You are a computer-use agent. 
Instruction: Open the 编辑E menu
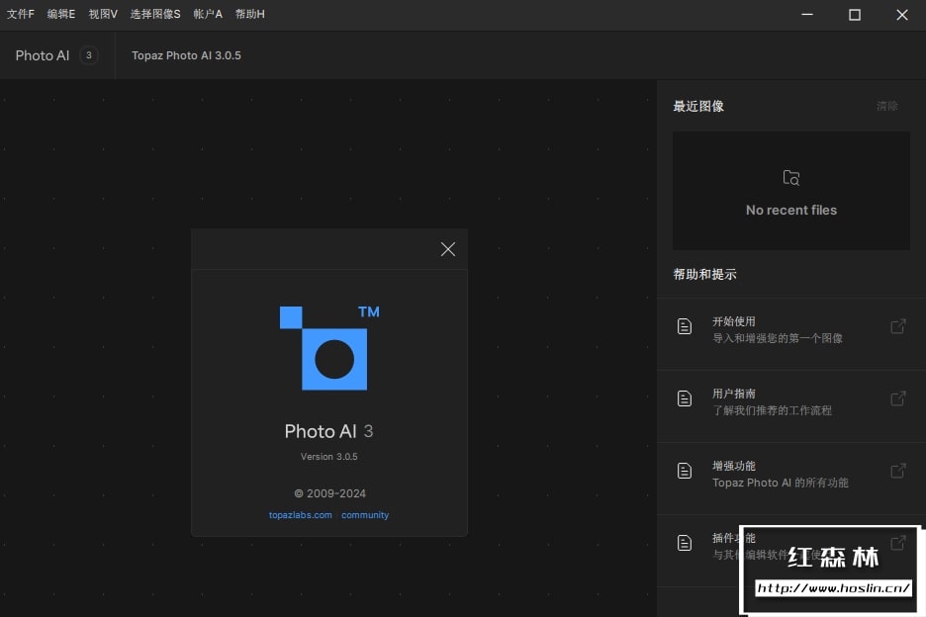pyautogui.click(x=61, y=14)
